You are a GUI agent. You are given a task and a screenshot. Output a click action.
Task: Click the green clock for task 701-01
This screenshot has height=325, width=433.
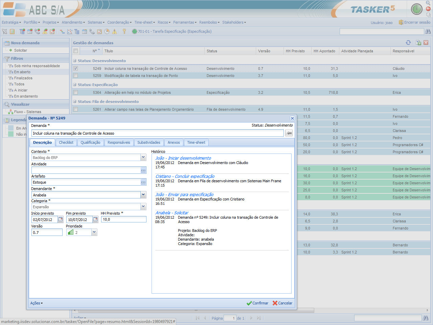[135, 31]
